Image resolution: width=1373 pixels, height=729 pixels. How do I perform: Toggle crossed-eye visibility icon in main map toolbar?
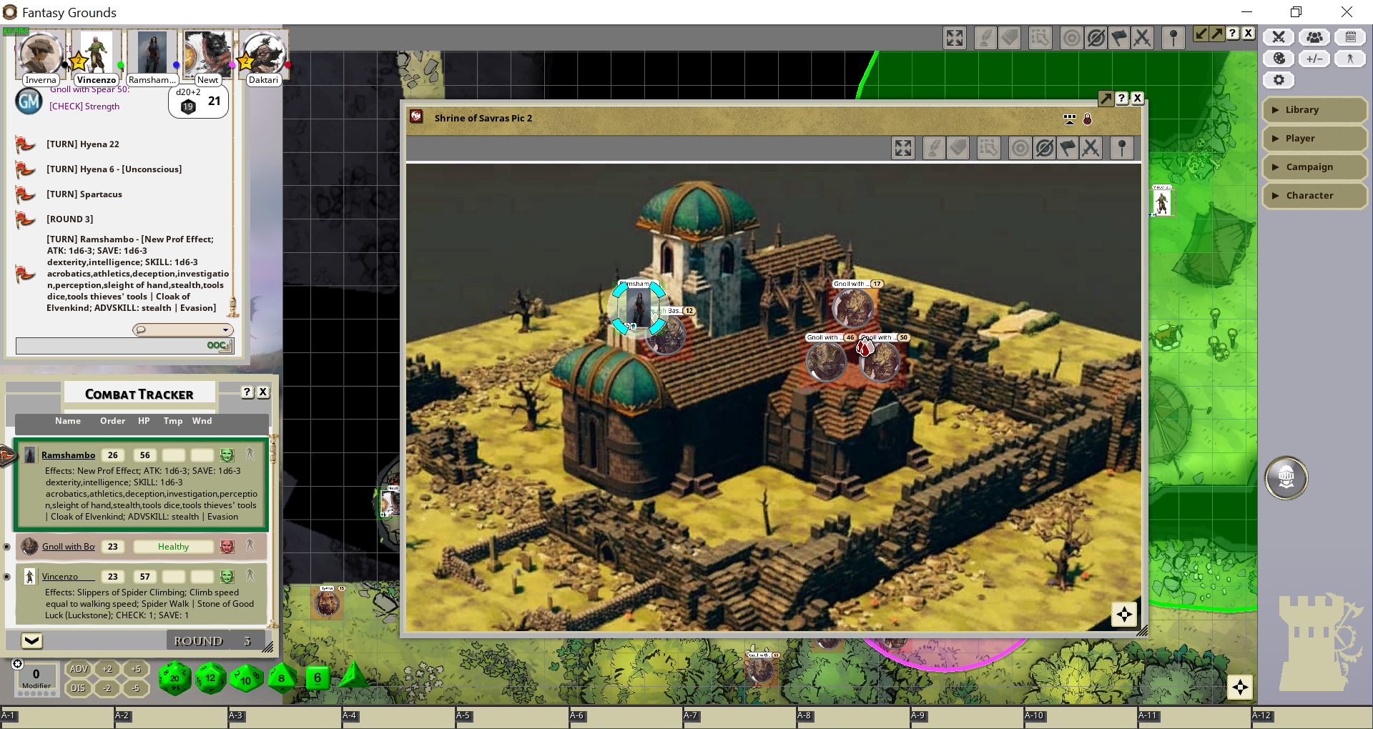(1096, 38)
